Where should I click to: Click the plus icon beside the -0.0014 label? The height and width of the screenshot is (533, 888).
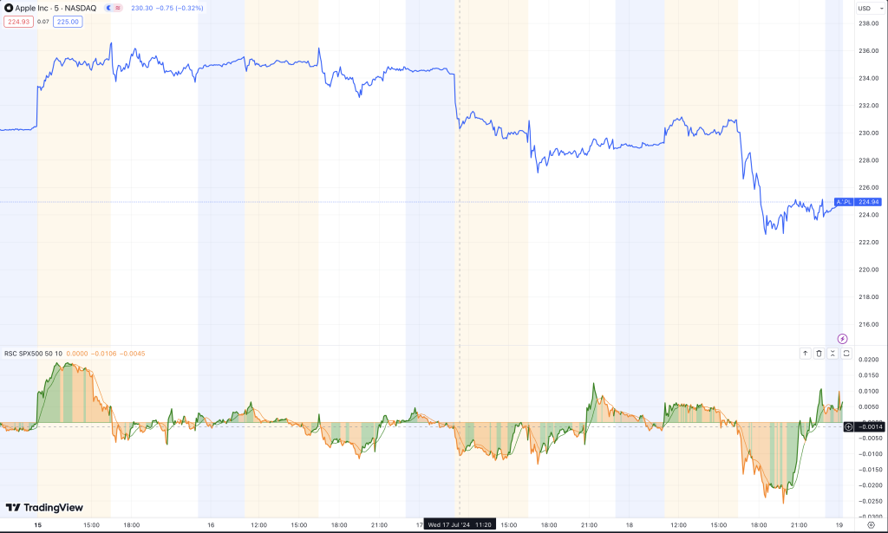[x=848, y=427]
